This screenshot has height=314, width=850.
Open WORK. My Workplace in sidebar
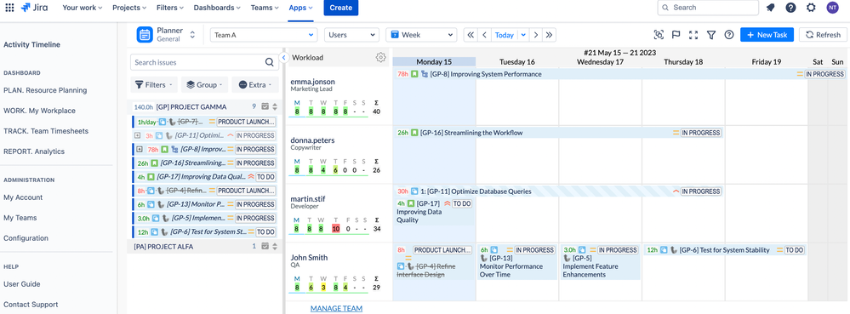tap(39, 111)
